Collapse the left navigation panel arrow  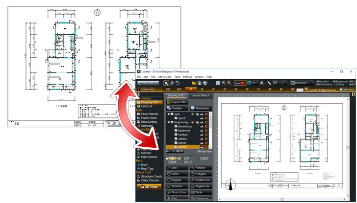[138, 94]
